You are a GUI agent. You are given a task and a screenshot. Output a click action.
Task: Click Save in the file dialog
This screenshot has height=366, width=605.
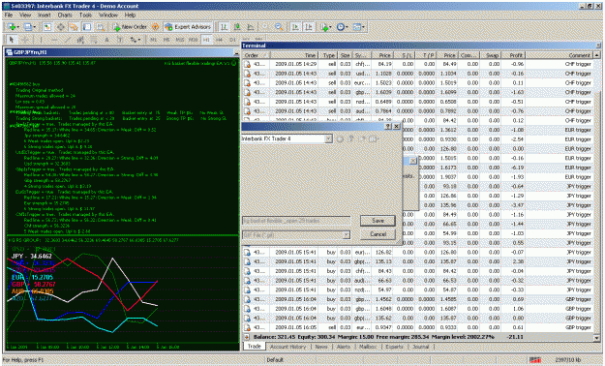(378, 221)
